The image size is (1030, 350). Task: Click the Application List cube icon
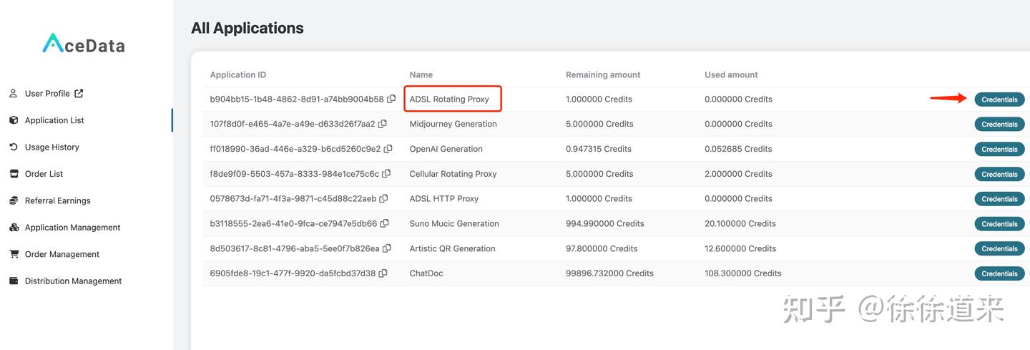coord(13,120)
